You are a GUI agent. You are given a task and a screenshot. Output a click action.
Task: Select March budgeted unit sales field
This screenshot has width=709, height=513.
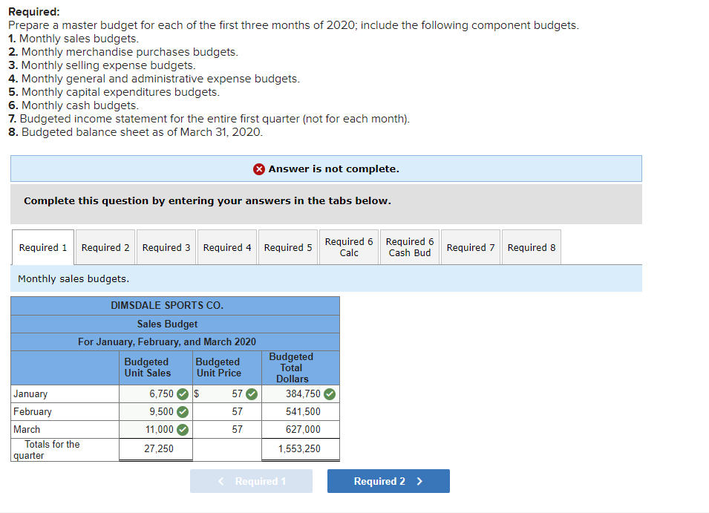(x=156, y=429)
